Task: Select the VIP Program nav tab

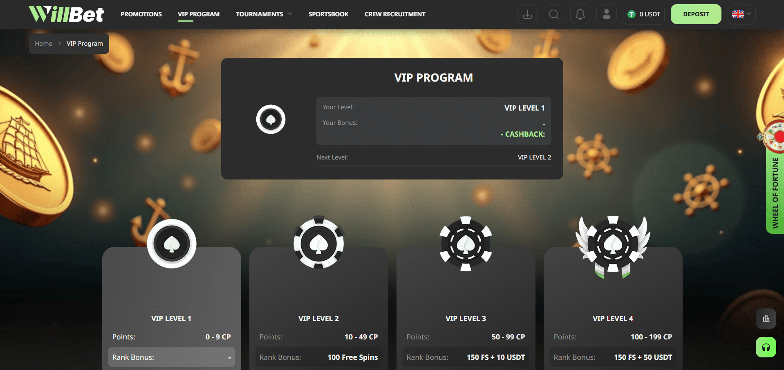Action: coord(199,14)
